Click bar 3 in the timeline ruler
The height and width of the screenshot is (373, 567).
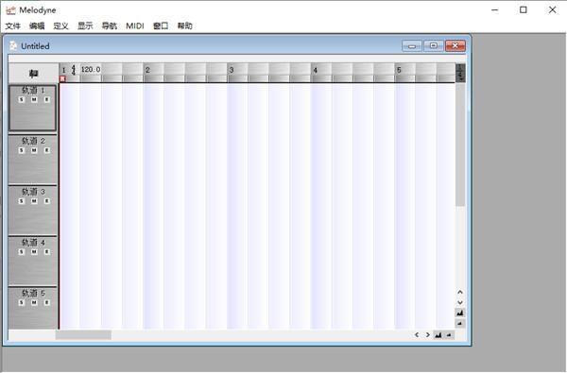232,70
